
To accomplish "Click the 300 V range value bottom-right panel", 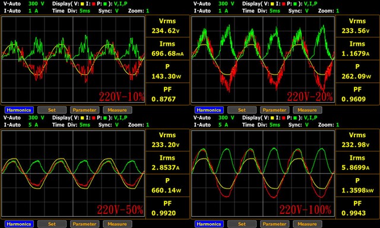I will pos(226,118).
